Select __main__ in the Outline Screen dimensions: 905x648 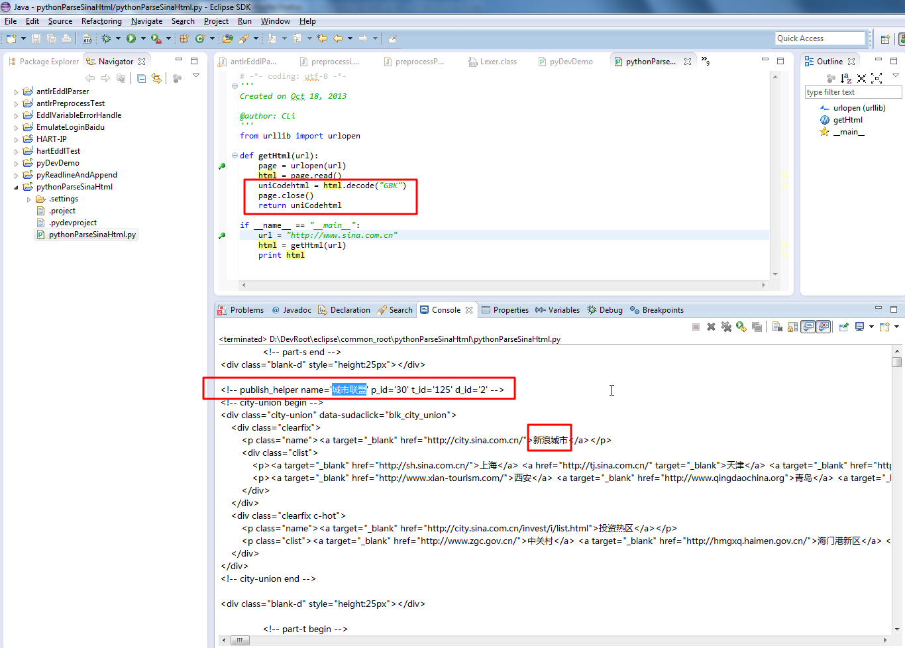click(x=842, y=132)
